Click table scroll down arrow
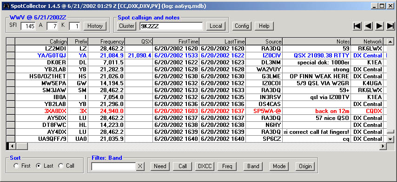The height and width of the screenshot is (182, 397). 390,139
